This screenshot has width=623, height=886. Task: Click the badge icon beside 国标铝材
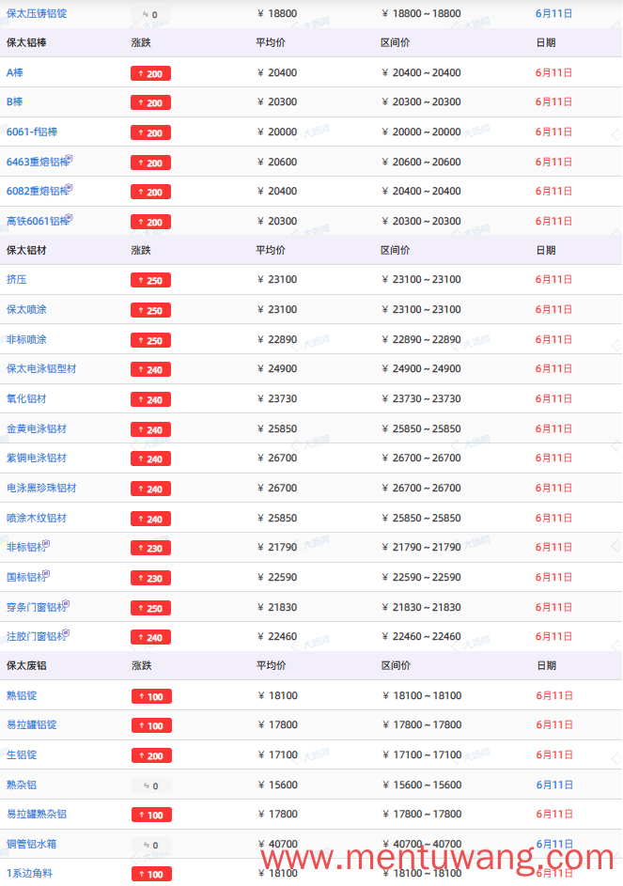[x=46, y=574]
